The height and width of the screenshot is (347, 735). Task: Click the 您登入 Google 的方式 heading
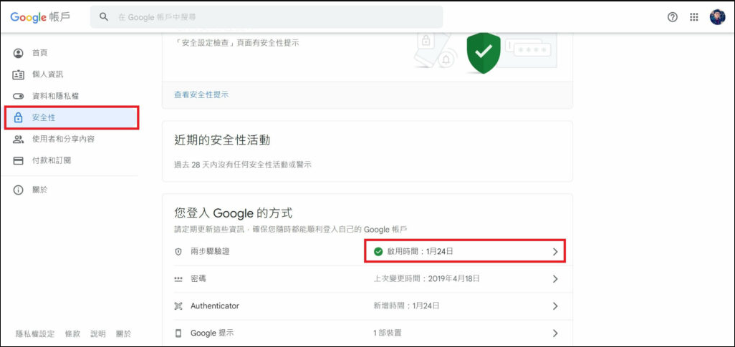point(234,213)
